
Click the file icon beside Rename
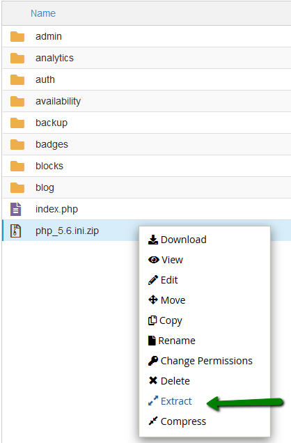tap(152, 341)
